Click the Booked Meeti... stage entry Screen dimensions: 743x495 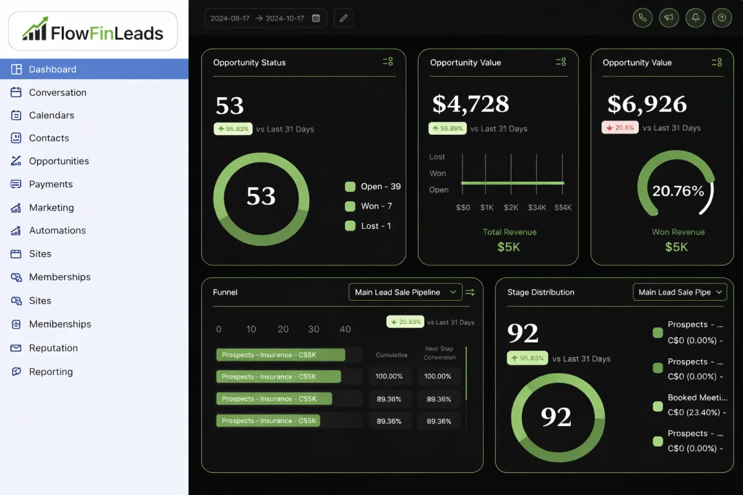tap(697, 398)
